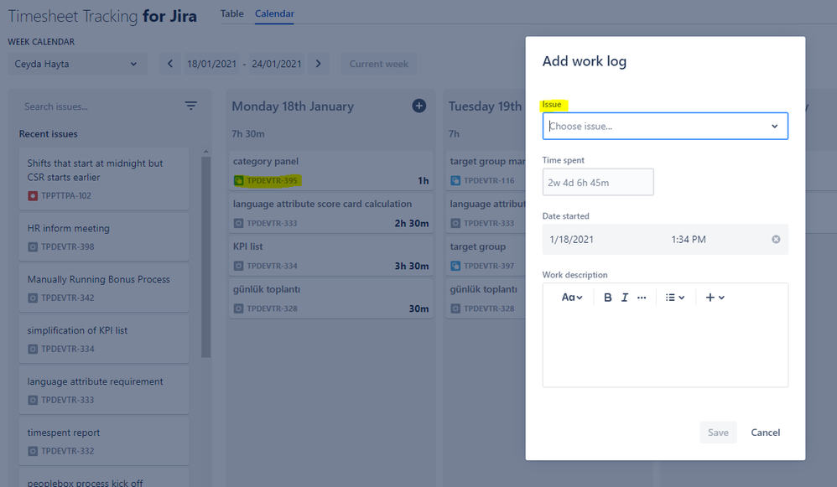Open the KPI list card on Monday
Viewport: 837px width, 487px height.
pos(331,256)
